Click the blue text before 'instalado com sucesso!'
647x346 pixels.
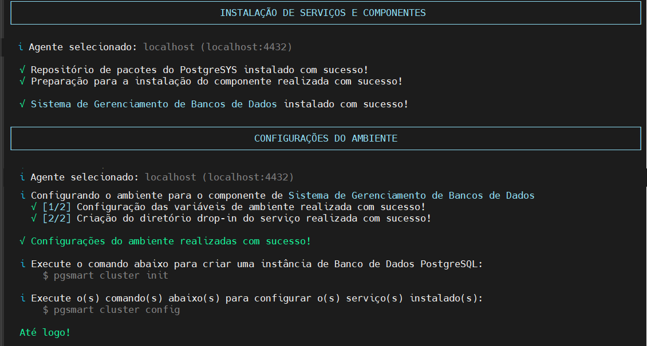click(154, 104)
